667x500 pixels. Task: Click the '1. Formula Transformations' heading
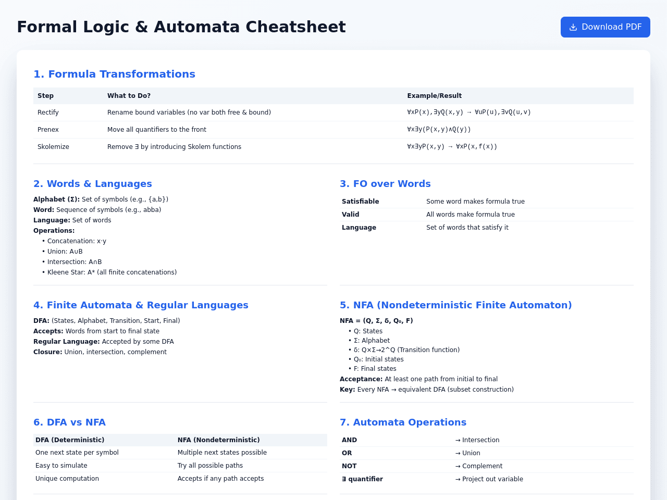[x=114, y=74]
